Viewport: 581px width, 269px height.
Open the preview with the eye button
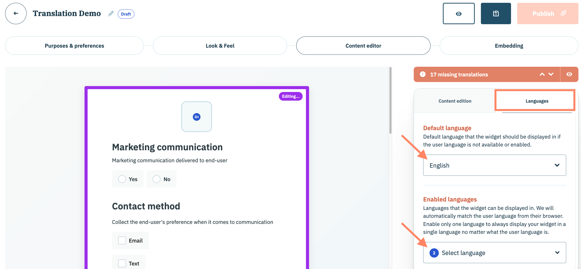[x=458, y=14]
